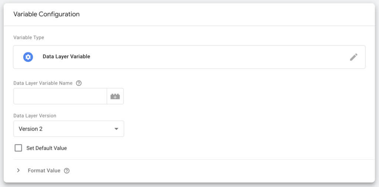Click the "Data Layer Variable Name" label
379x187 pixels.
(43, 83)
